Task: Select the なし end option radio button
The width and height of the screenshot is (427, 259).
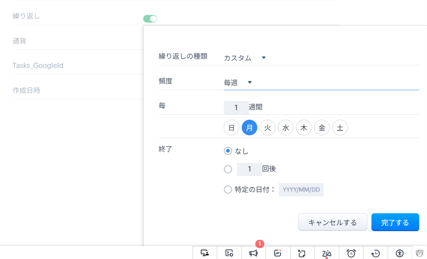Action: [228, 151]
